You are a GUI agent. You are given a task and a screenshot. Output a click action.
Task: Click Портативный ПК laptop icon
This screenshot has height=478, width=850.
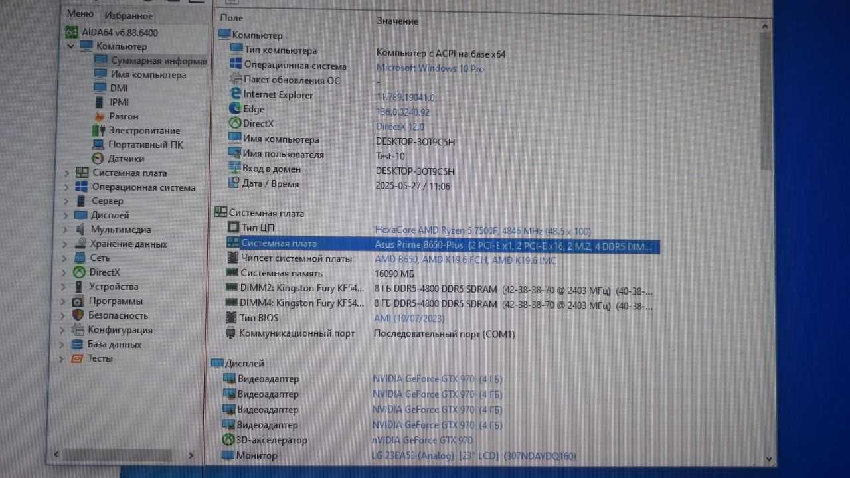(x=98, y=145)
